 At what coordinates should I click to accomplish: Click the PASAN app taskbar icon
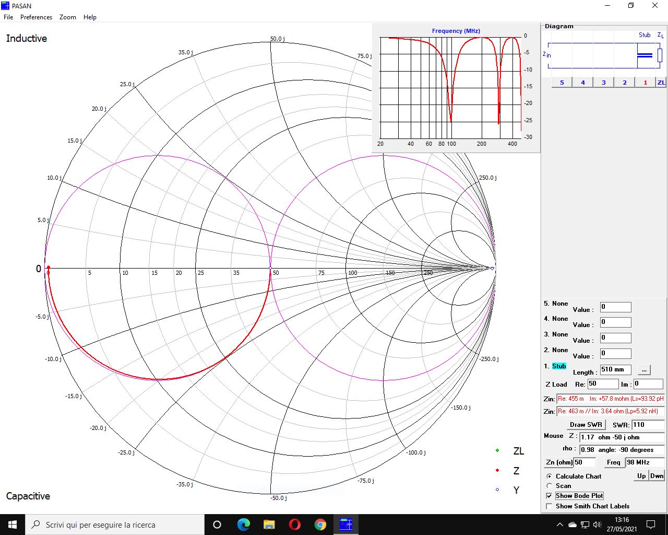pos(345,525)
